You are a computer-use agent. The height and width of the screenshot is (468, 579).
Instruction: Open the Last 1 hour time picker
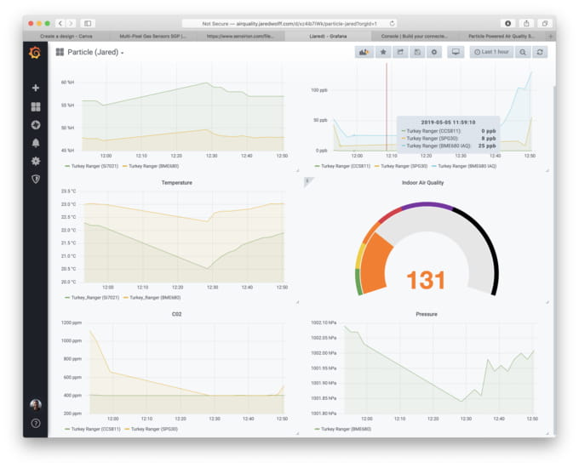click(x=491, y=52)
